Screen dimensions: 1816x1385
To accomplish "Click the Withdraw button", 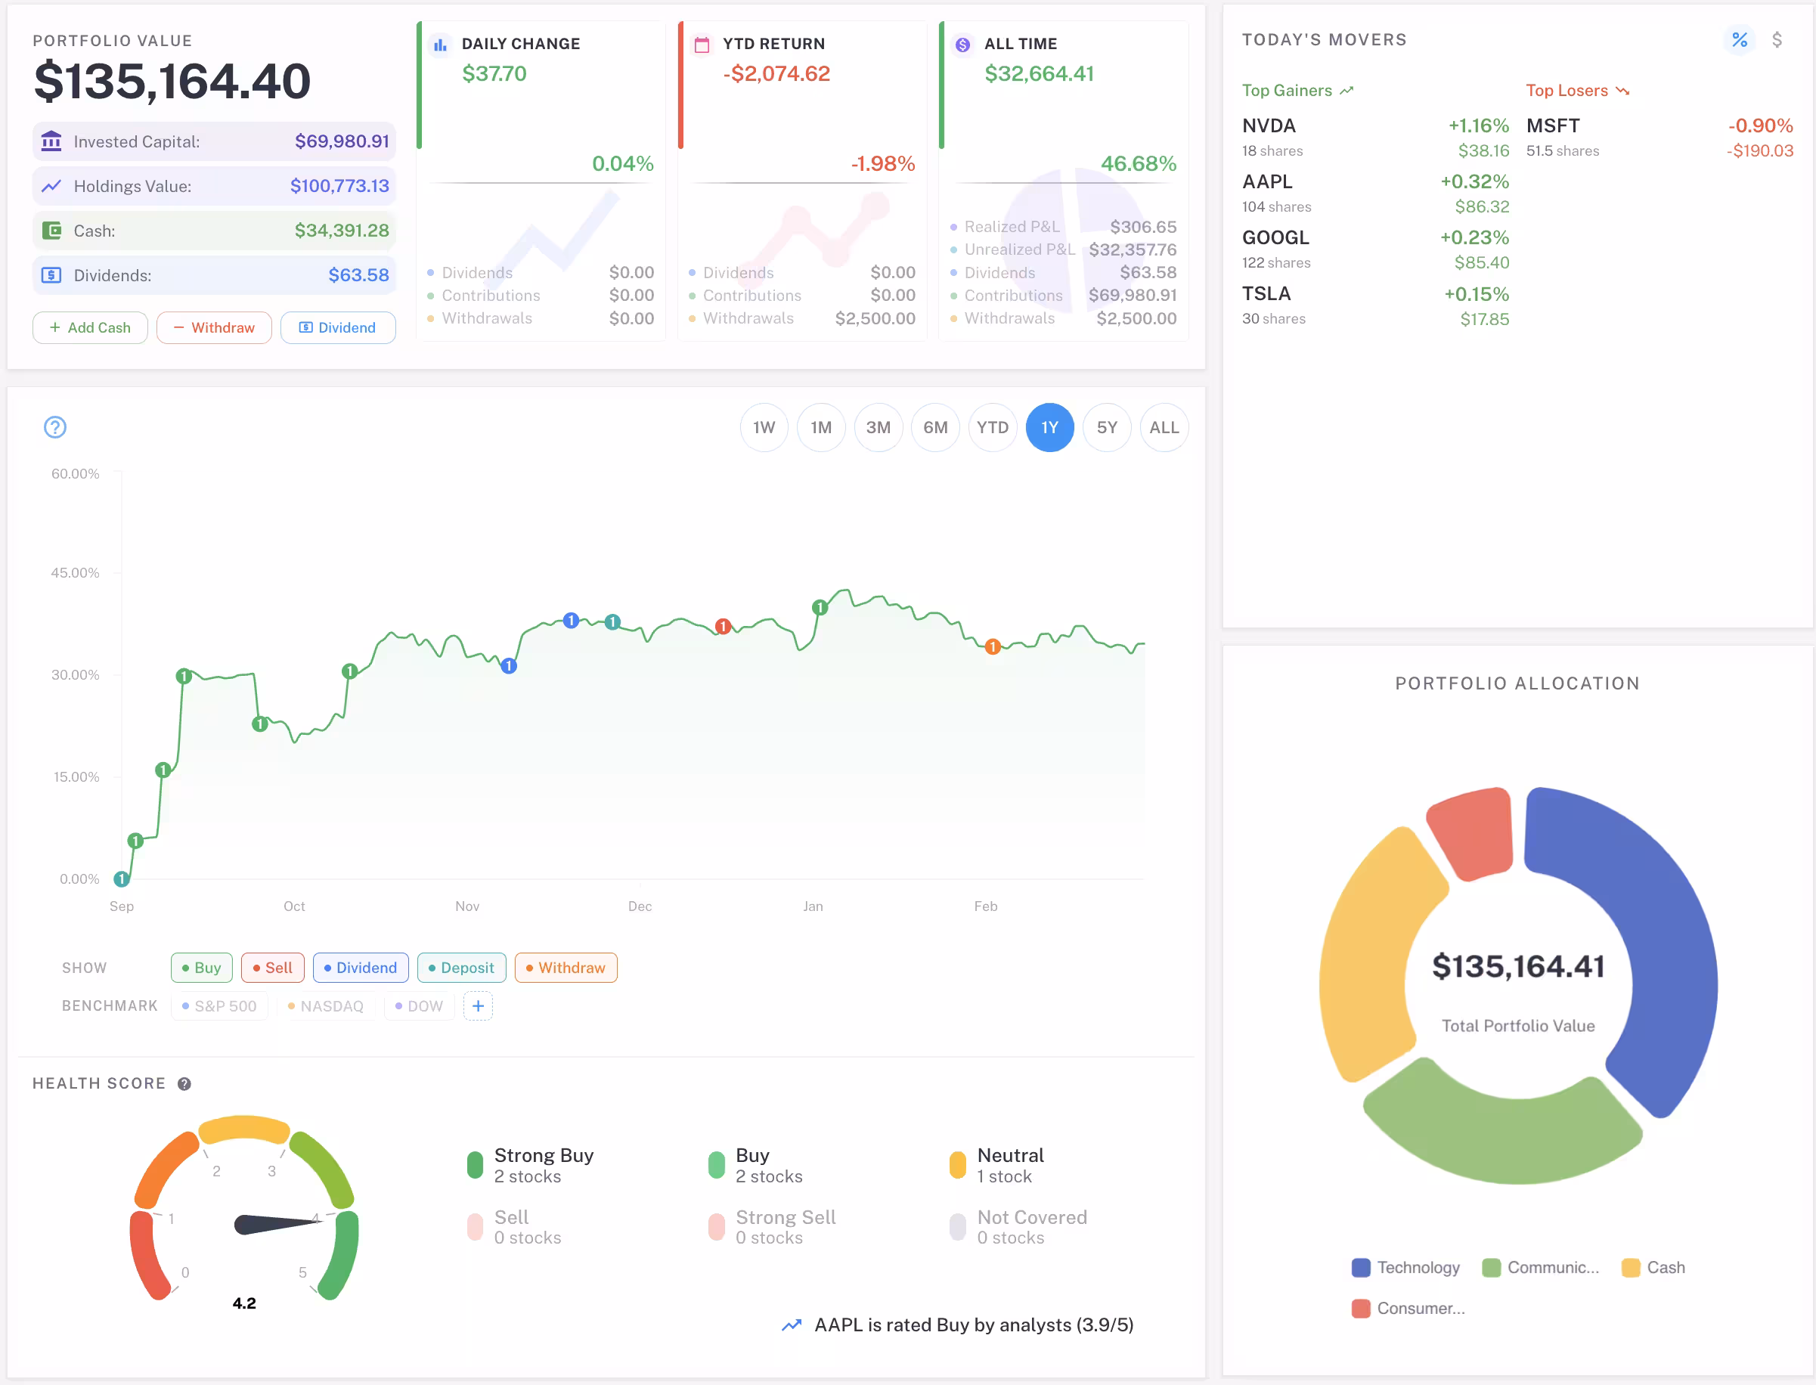I will 213,327.
